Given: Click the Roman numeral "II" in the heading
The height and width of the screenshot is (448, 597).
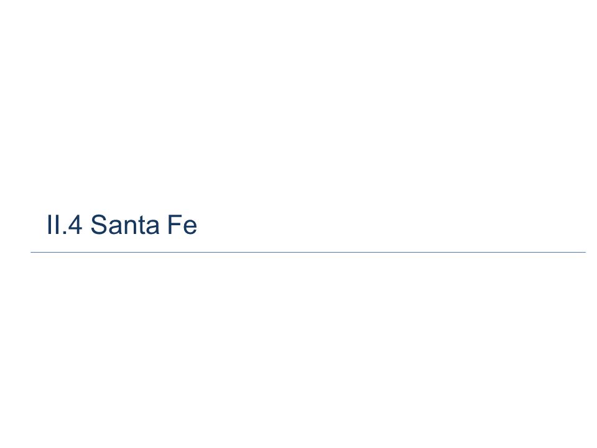Looking at the screenshot, I should (x=52, y=225).
